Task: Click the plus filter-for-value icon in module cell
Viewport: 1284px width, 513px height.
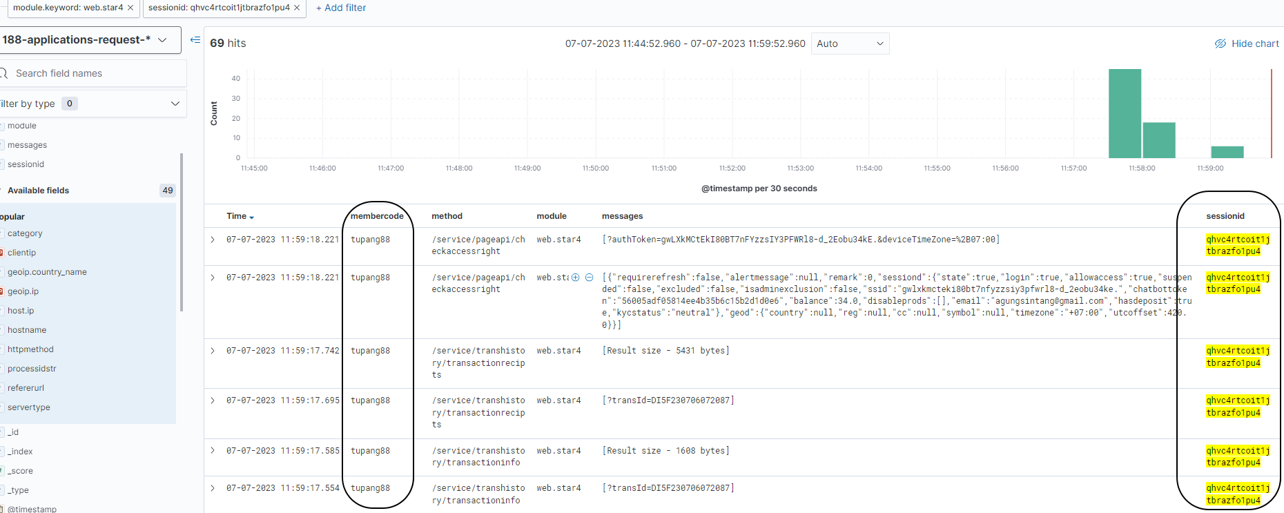Action: [576, 278]
